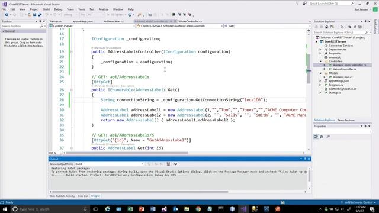Click the Clear All icon in the Output toolbar

[168, 164]
